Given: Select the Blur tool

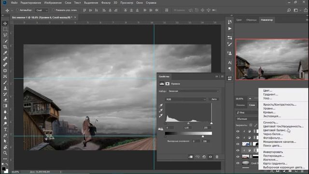Looking at the screenshot, I should tap(5, 112).
